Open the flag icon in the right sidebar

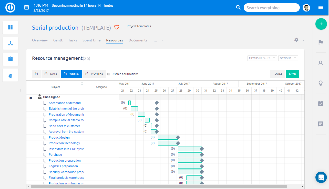321,42
